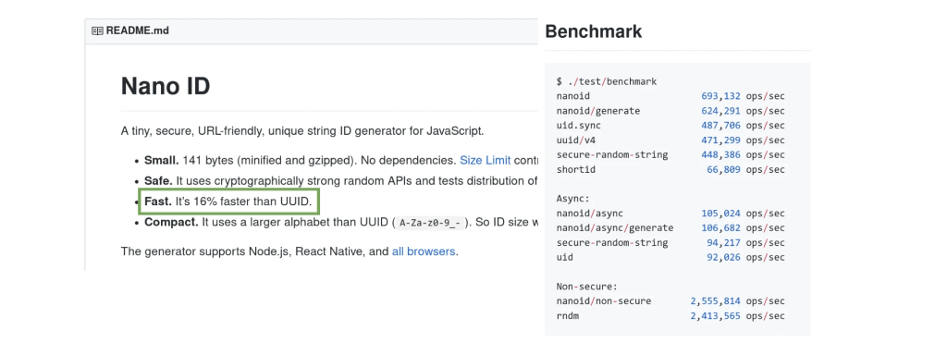Click the README.md file name
The height and width of the screenshot is (342, 947).
pos(138,31)
